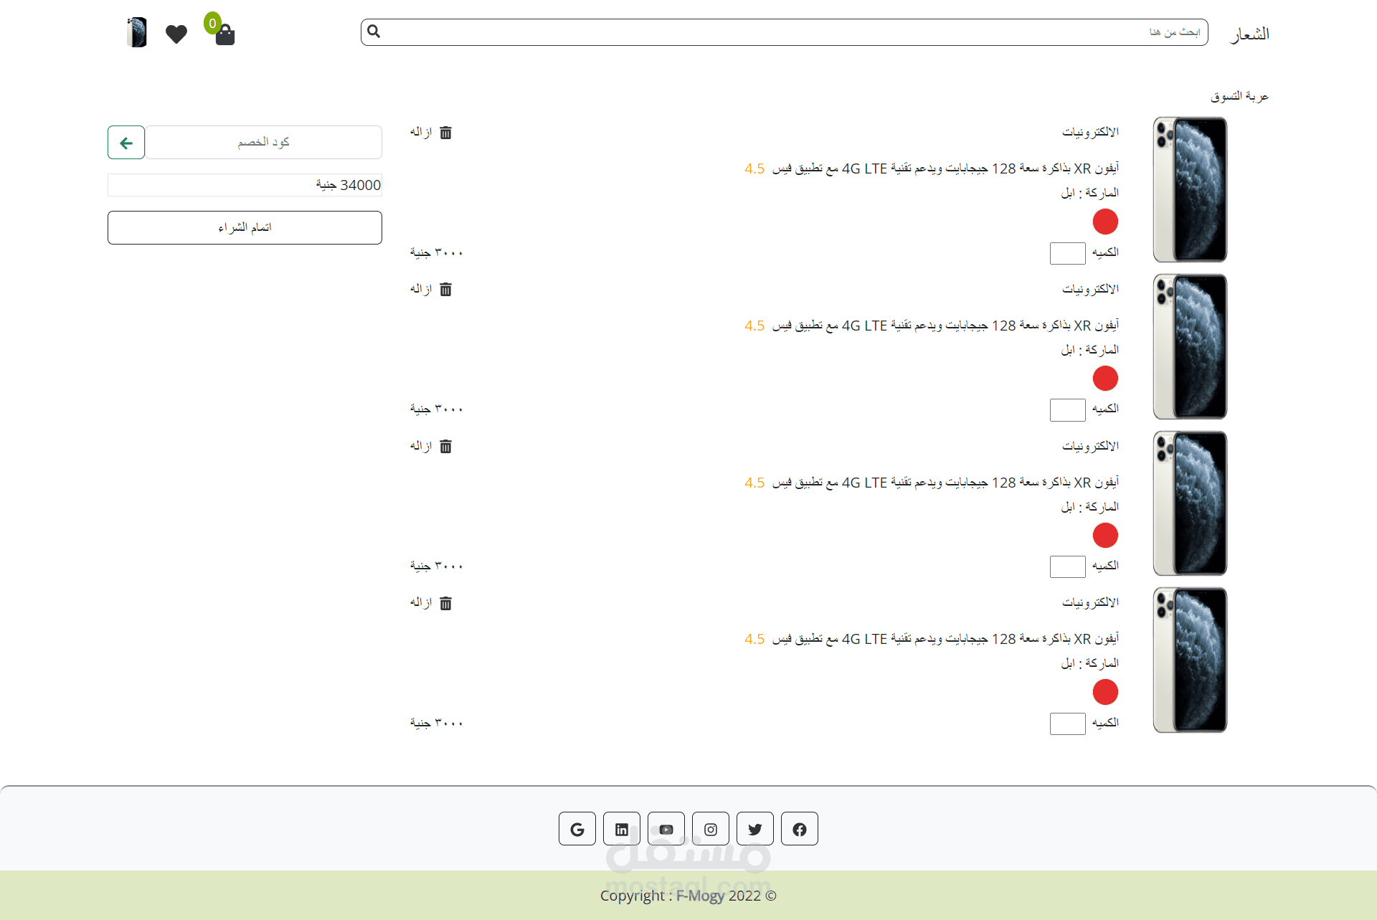This screenshot has height=920, width=1377.
Task: Apply discount code with green arrow button
Action: coord(126,143)
